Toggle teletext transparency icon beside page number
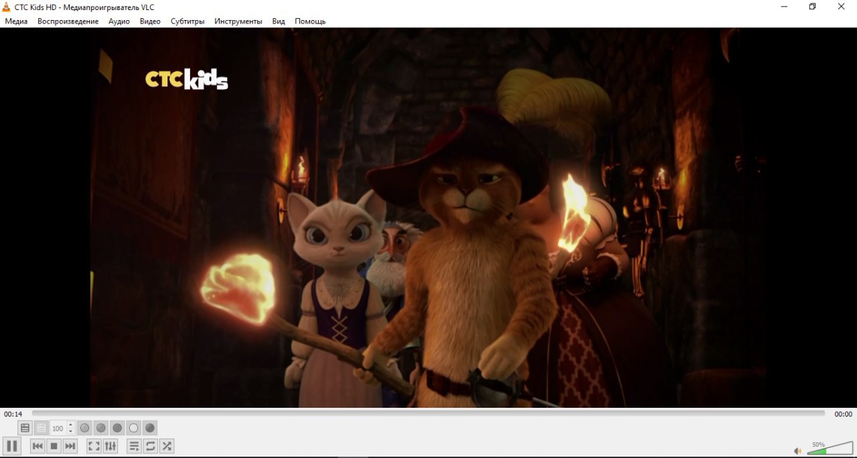 click(42, 428)
